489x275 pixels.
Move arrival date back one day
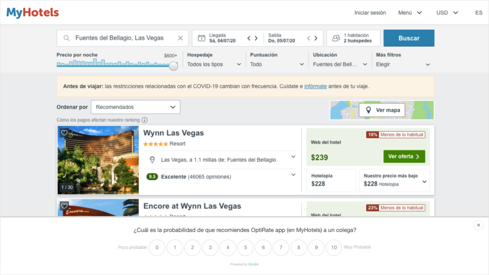(249, 38)
